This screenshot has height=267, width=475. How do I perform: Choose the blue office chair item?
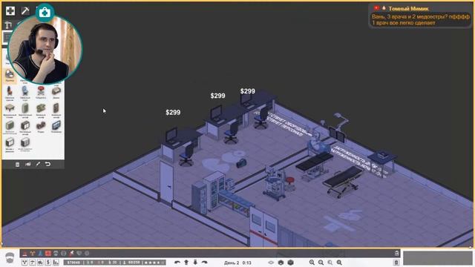tap(25, 92)
